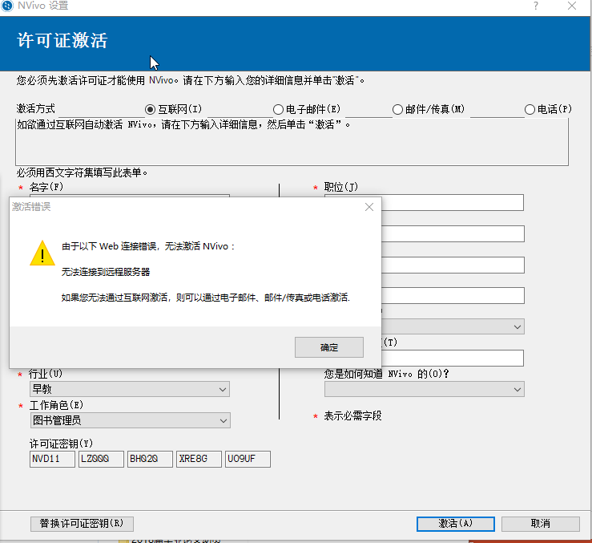Click the 无法连接到远程服务器 error text
This screenshot has height=543, width=592.
tap(106, 272)
